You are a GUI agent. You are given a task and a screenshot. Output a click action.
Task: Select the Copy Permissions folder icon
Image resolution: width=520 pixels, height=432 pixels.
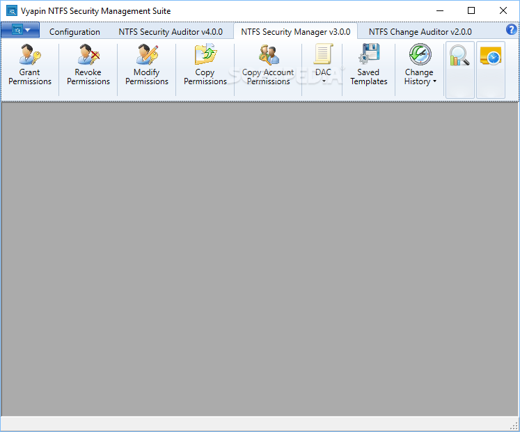pyautogui.click(x=205, y=54)
